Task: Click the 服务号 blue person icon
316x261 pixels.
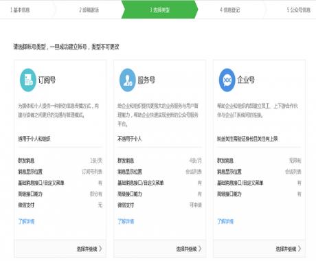Action: (128, 80)
